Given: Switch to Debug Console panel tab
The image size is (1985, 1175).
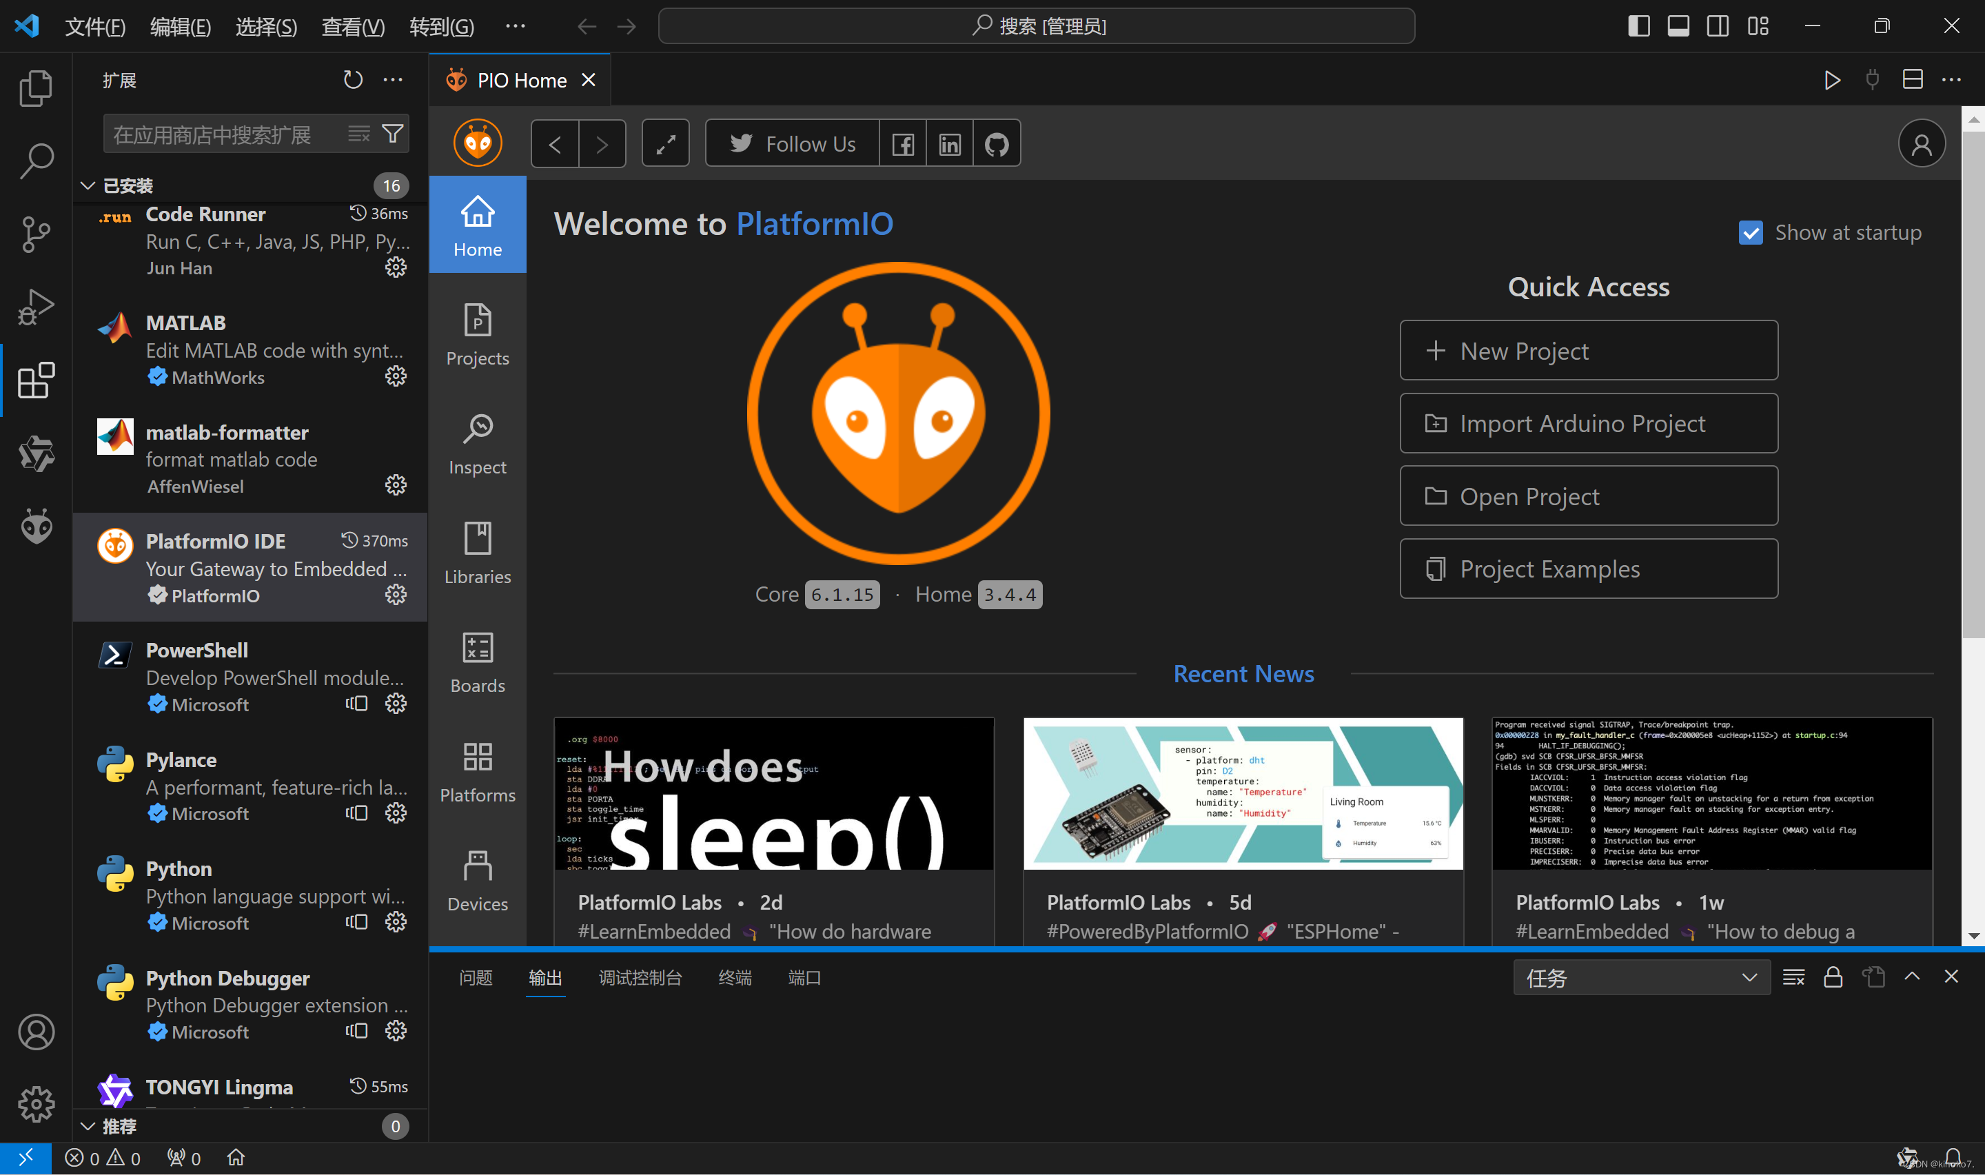Looking at the screenshot, I should tap(640, 978).
